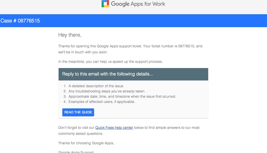Click the ticket number 08776515 in the paragraph
267x153 pixels.
pyautogui.click(x=186, y=46)
